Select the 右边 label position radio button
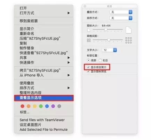 click(x=100, y=60)
